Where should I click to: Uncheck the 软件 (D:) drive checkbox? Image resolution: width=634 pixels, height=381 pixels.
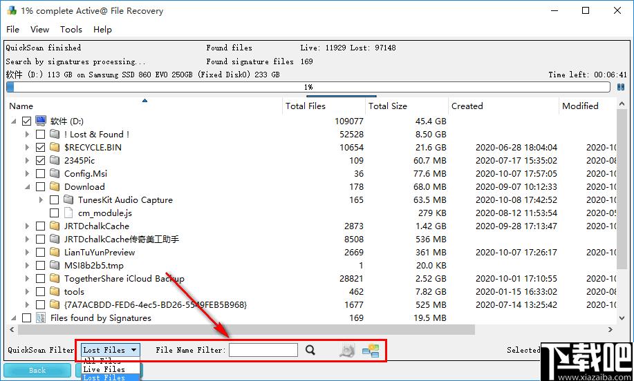coord(27,121)
